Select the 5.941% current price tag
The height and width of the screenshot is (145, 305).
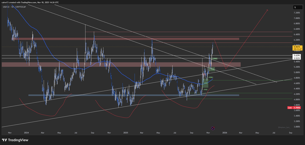click(297, 47)
